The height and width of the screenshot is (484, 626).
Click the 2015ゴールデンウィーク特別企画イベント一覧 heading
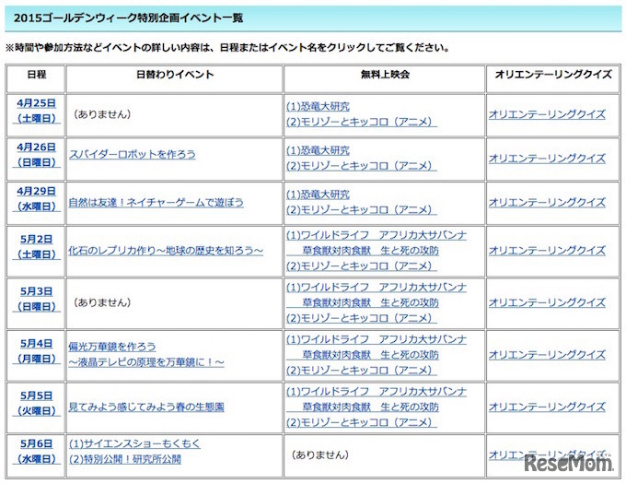[x=128, y=18]
